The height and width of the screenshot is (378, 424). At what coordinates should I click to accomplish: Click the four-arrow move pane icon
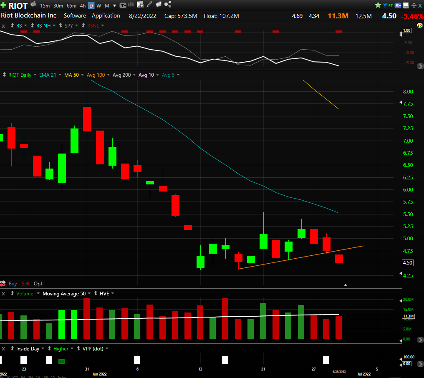coord(414,5)
